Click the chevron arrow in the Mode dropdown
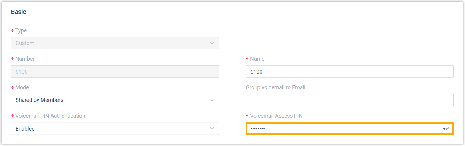 point(212,100)
